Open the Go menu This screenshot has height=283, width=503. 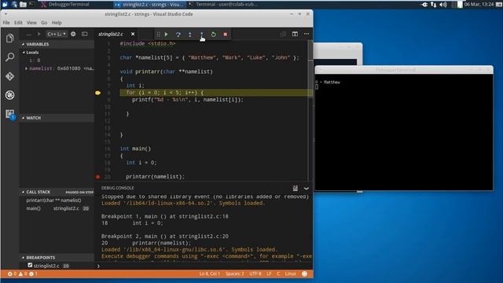pos(44,23)
